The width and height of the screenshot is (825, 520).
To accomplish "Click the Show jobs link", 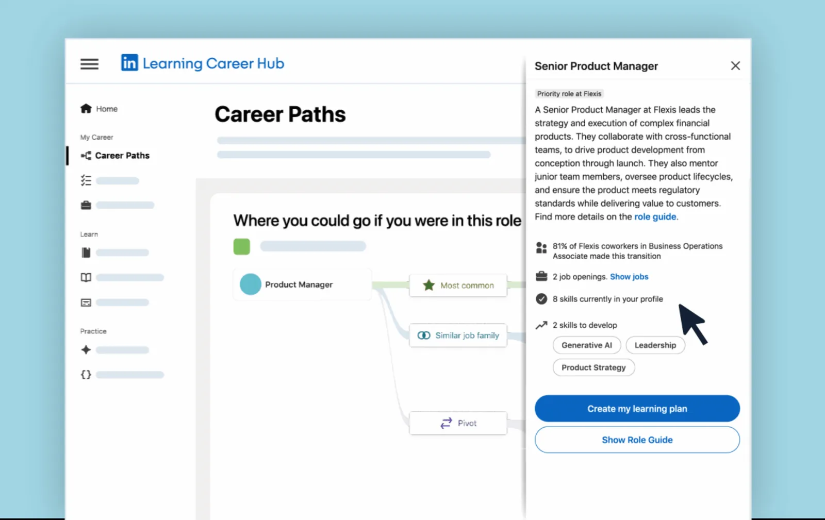I will coord(629,277).
